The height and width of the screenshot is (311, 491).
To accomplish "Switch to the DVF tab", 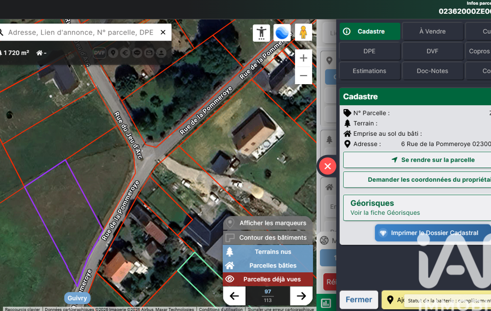I will (x=432, y=51).
